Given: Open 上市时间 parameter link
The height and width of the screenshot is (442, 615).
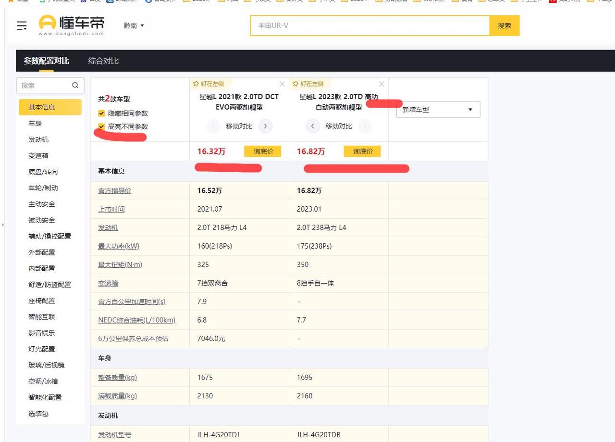Looking at the screenshot, I should (111, 209).
